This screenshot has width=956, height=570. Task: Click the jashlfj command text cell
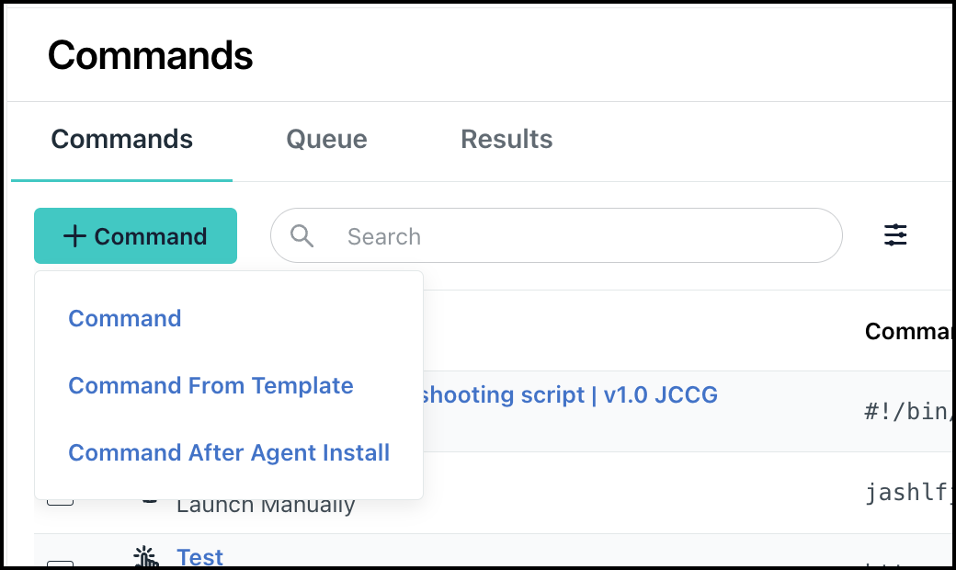(906, 494)
